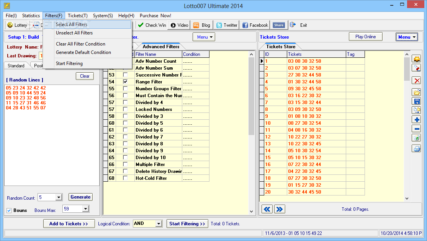Click the Condition column header

pyautogui.click(x=196, y=54)
